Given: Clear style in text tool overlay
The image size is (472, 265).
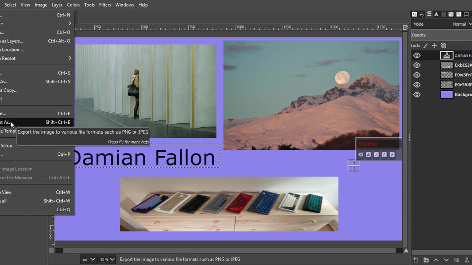Looking at the screenshot, I should (x=361, y=155).
